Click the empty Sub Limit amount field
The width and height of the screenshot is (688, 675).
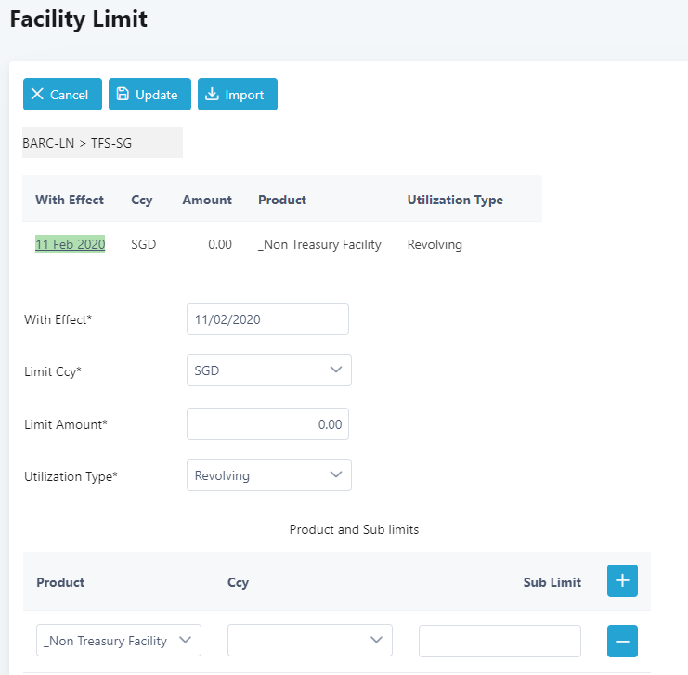(x=500, y=642)
